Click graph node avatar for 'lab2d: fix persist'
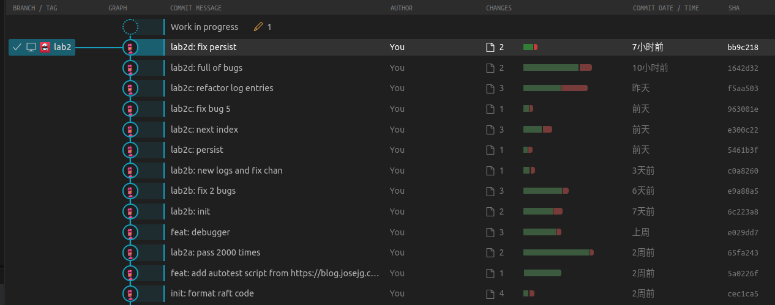This screenshot has height=305, width=775. pyautogui.click(x=130, y=47)
